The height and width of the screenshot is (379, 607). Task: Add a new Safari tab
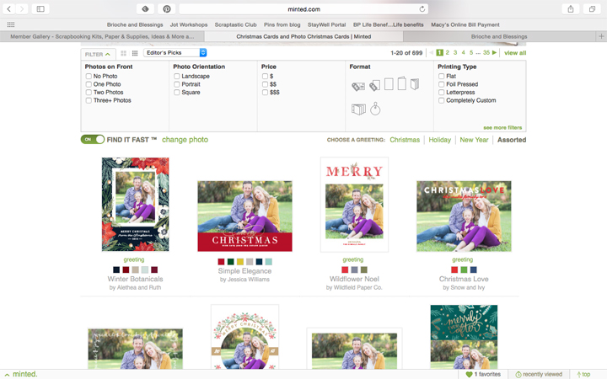pos(601,36)
